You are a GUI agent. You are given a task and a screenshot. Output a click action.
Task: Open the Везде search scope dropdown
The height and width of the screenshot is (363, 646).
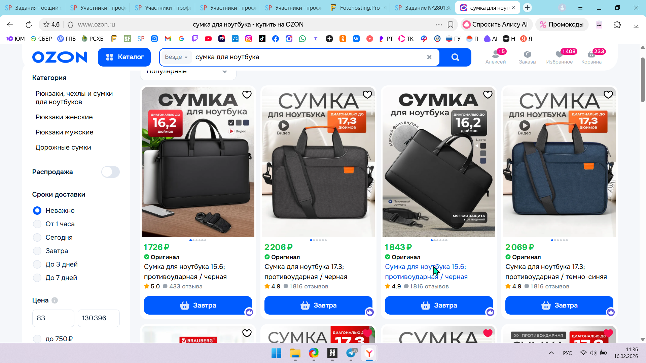coord(176,57)
